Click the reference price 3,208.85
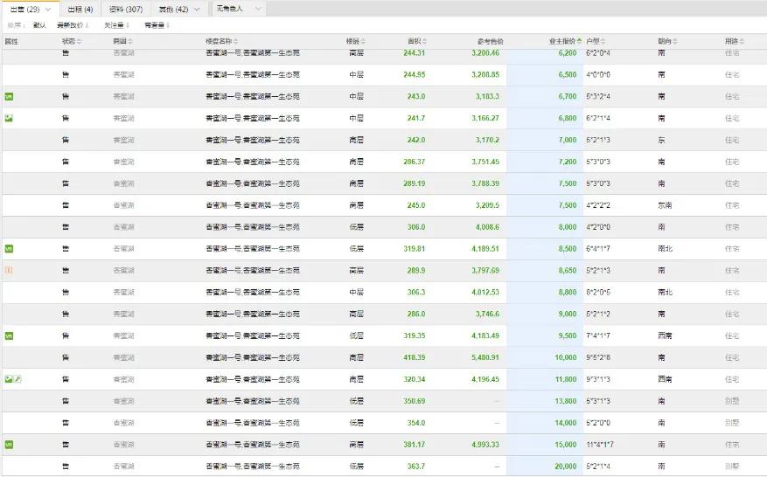 485,75
